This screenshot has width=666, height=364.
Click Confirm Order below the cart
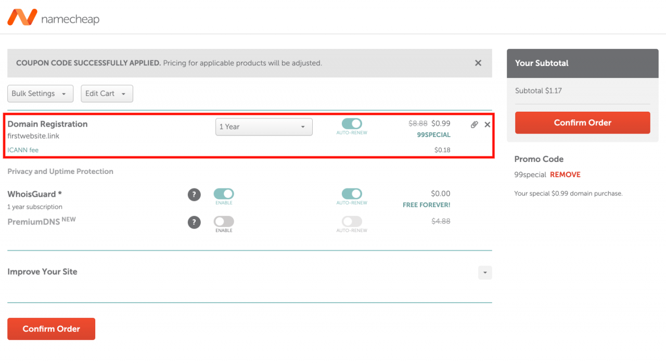[x=51, y=329]
